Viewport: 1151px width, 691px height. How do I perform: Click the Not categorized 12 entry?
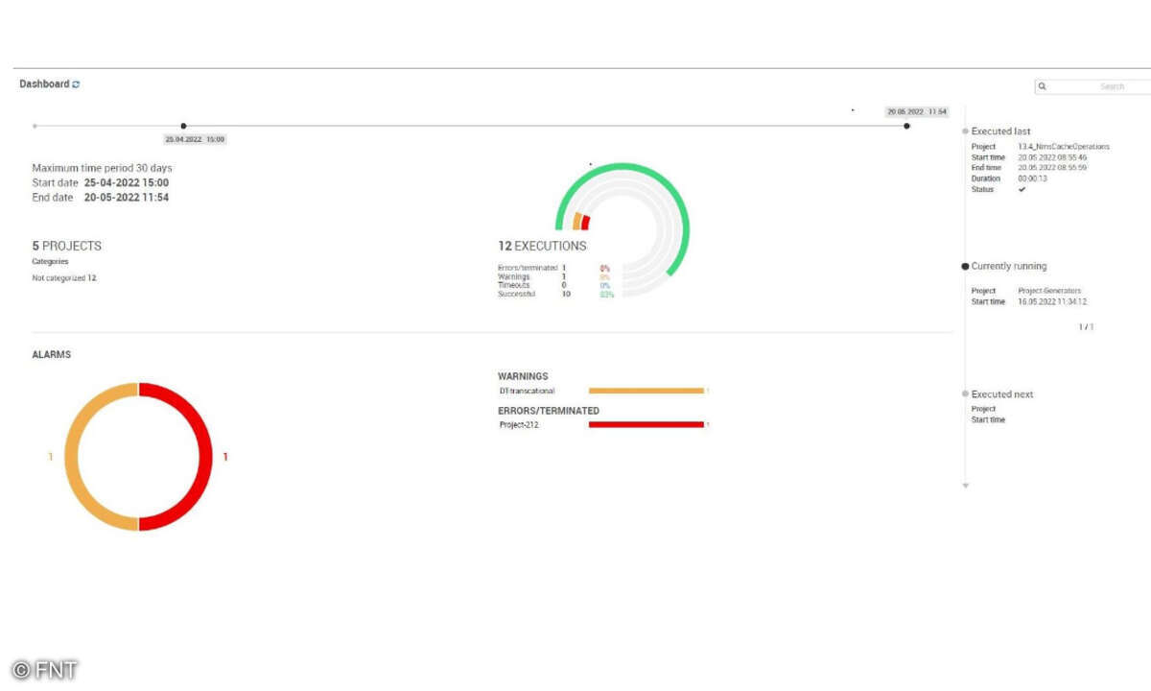(64, 277)
